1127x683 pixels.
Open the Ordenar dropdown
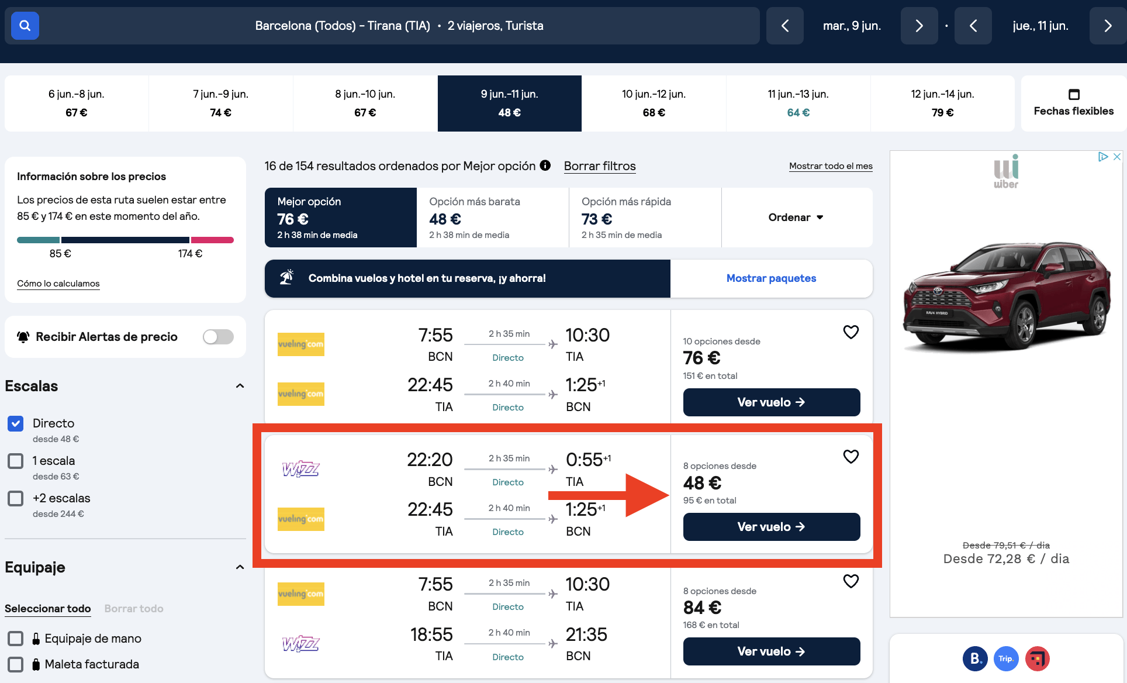796,217
